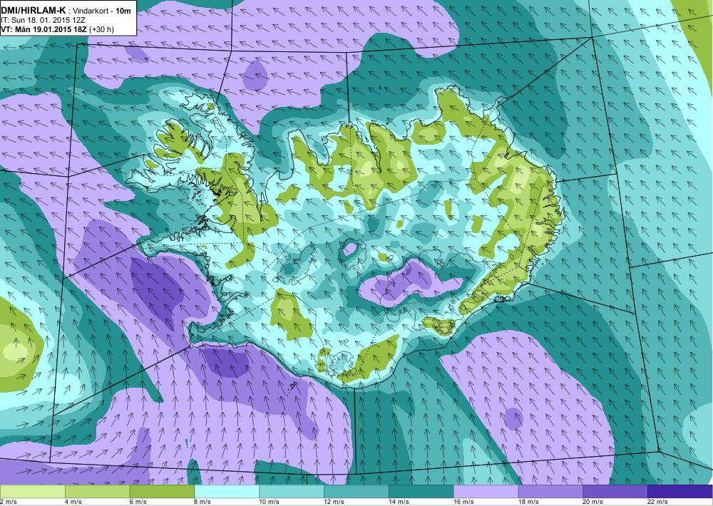Select the 8–10 m/s light cyan legend swatch
The height and width of the screenshot is (506, 713).
[x=227, y=492]
